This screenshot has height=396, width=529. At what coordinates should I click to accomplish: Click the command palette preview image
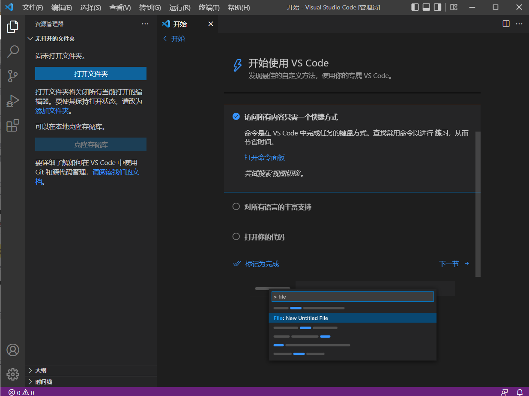[x=353, y=321]
